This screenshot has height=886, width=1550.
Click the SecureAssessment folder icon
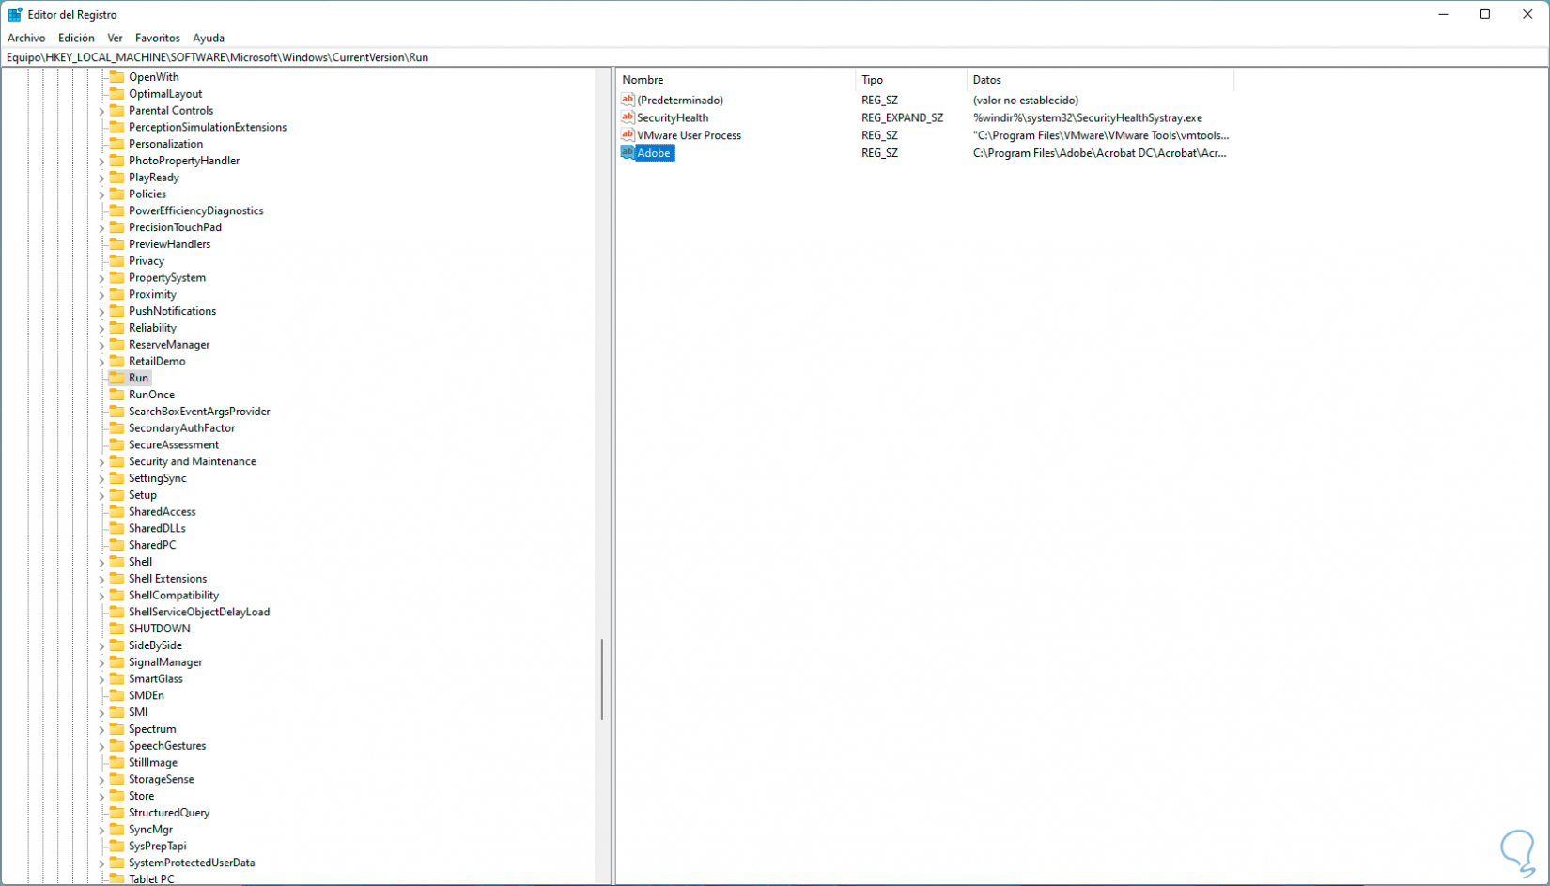click(x=116, y=444)
